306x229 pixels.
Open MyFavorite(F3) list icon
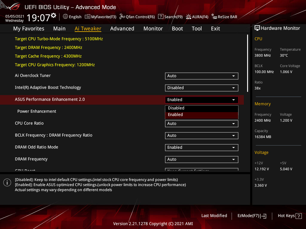[88, 17]
